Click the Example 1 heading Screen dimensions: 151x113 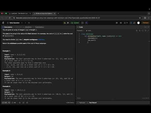(7, 51)
